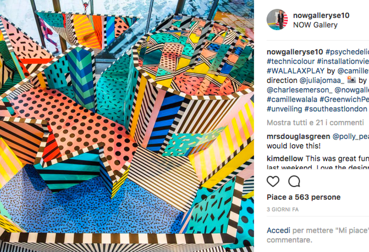Open the NOW Gallery location link
This screenshot has height=252, width=369.
point(315,25)
